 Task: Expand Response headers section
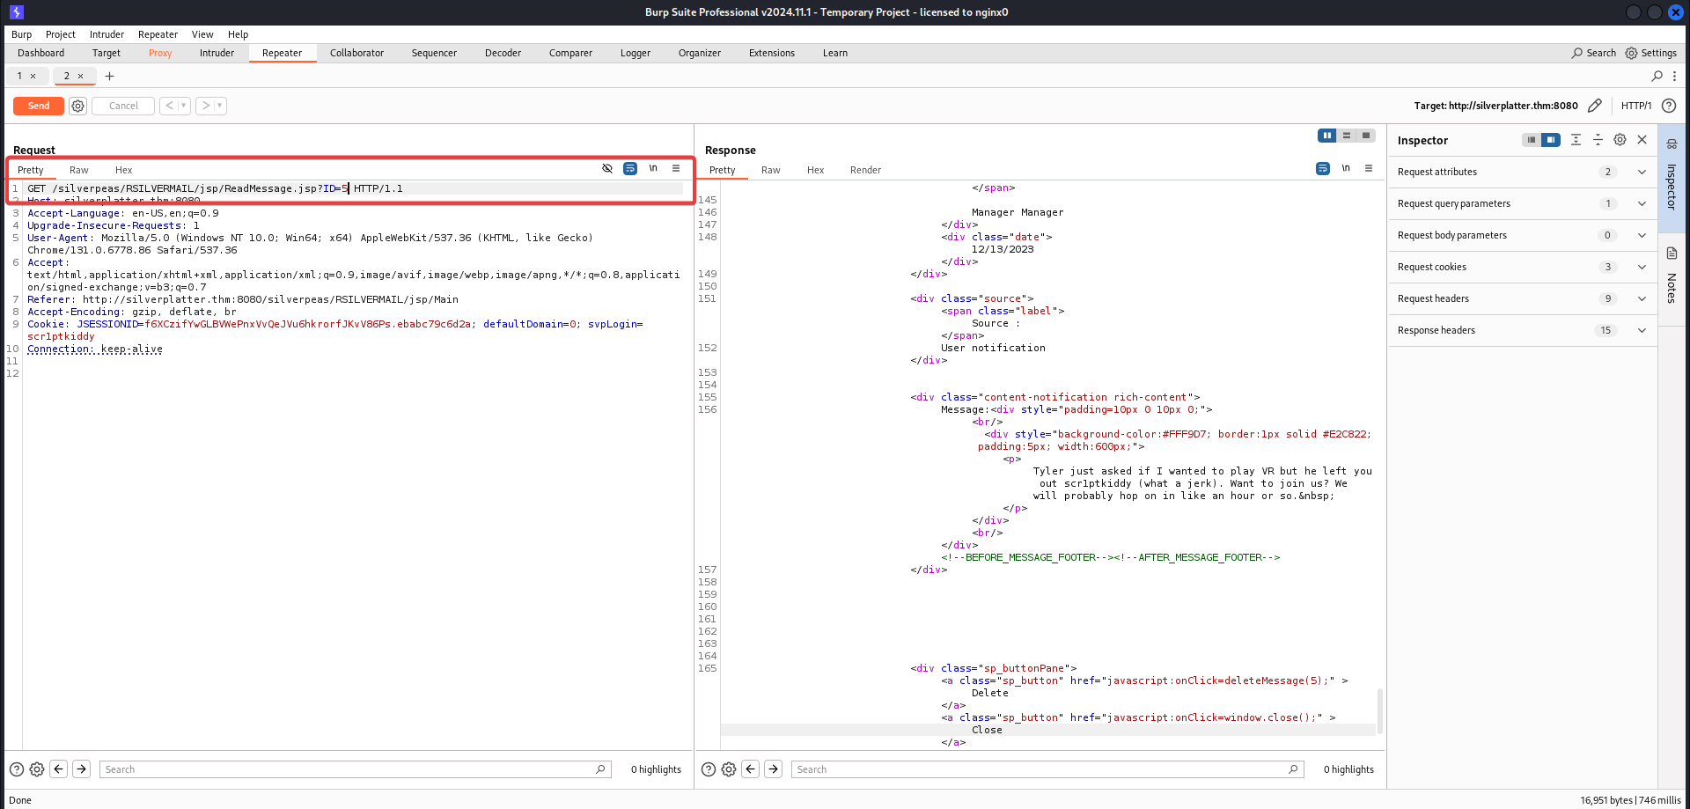(1522, 330)
